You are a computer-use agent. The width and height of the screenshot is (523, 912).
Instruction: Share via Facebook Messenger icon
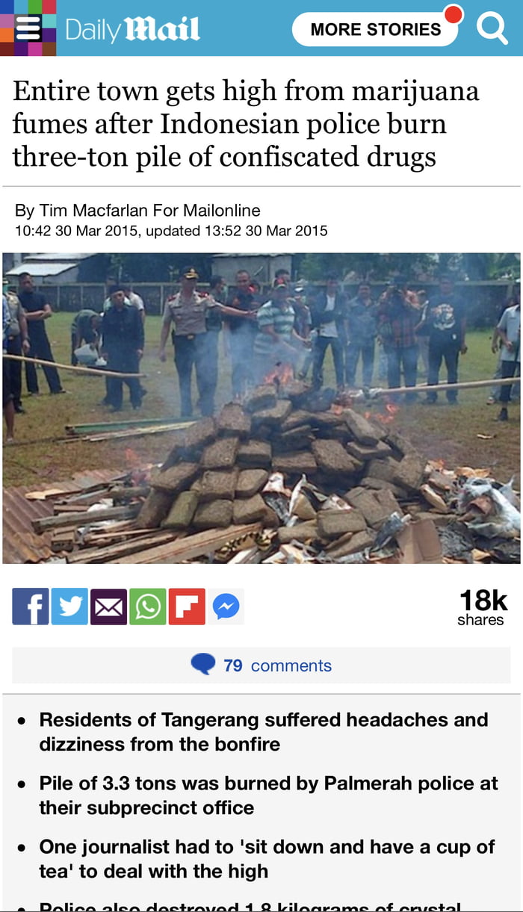[226, 607]
